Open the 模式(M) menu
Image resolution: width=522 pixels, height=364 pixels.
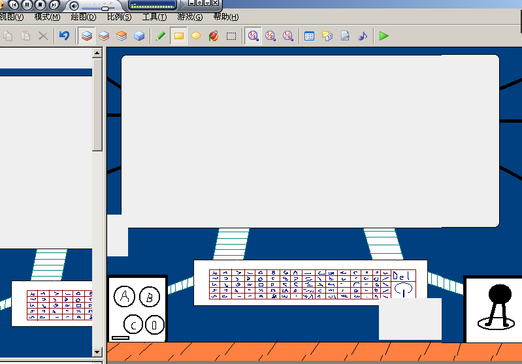click(x=47, y=16)
